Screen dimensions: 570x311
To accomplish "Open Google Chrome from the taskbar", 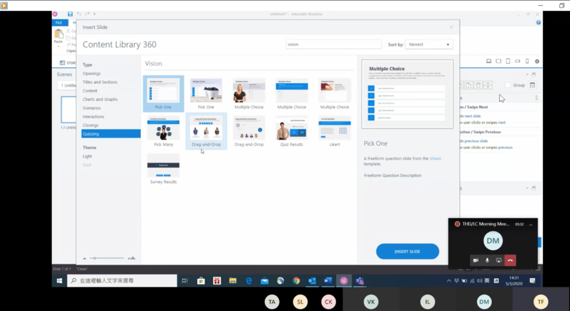I will (x=296, y=281).
